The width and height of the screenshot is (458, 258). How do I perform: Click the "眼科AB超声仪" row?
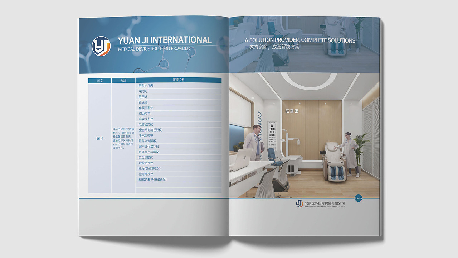pyautogui.click(x=179, y=141)
